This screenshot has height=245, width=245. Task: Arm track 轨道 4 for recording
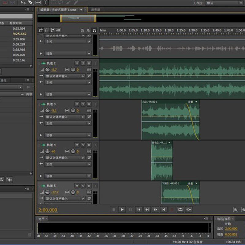(x=89, y=145)
